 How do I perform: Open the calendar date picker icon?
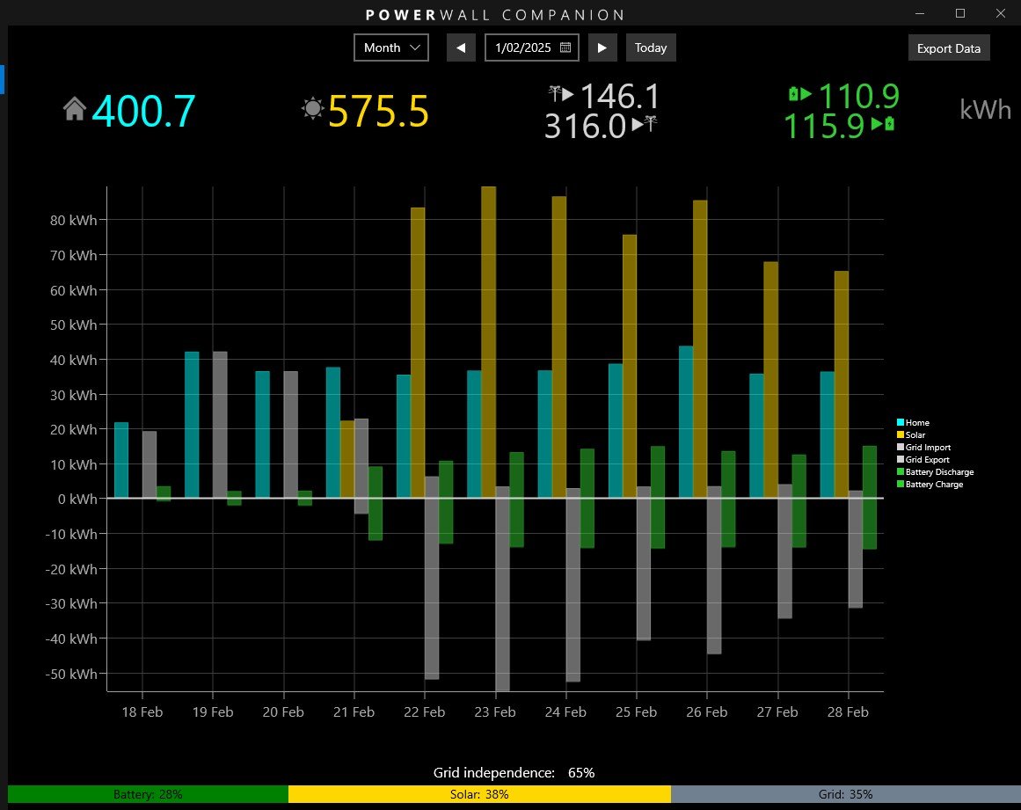pyautogui.click(x=565, y=47)
